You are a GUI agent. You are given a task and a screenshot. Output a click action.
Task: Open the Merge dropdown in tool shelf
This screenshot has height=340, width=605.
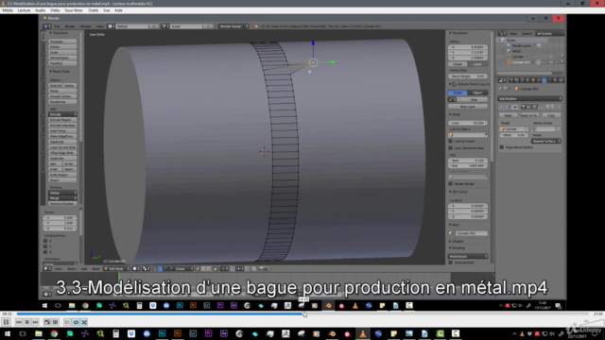pos(62,198)
